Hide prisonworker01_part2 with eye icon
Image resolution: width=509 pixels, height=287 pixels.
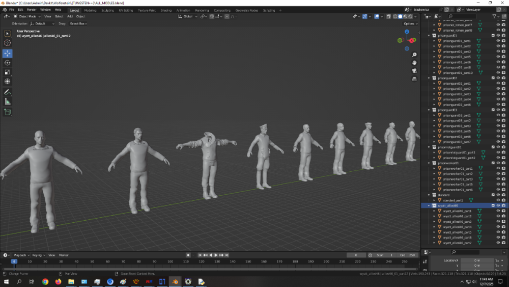click(498, 174)
